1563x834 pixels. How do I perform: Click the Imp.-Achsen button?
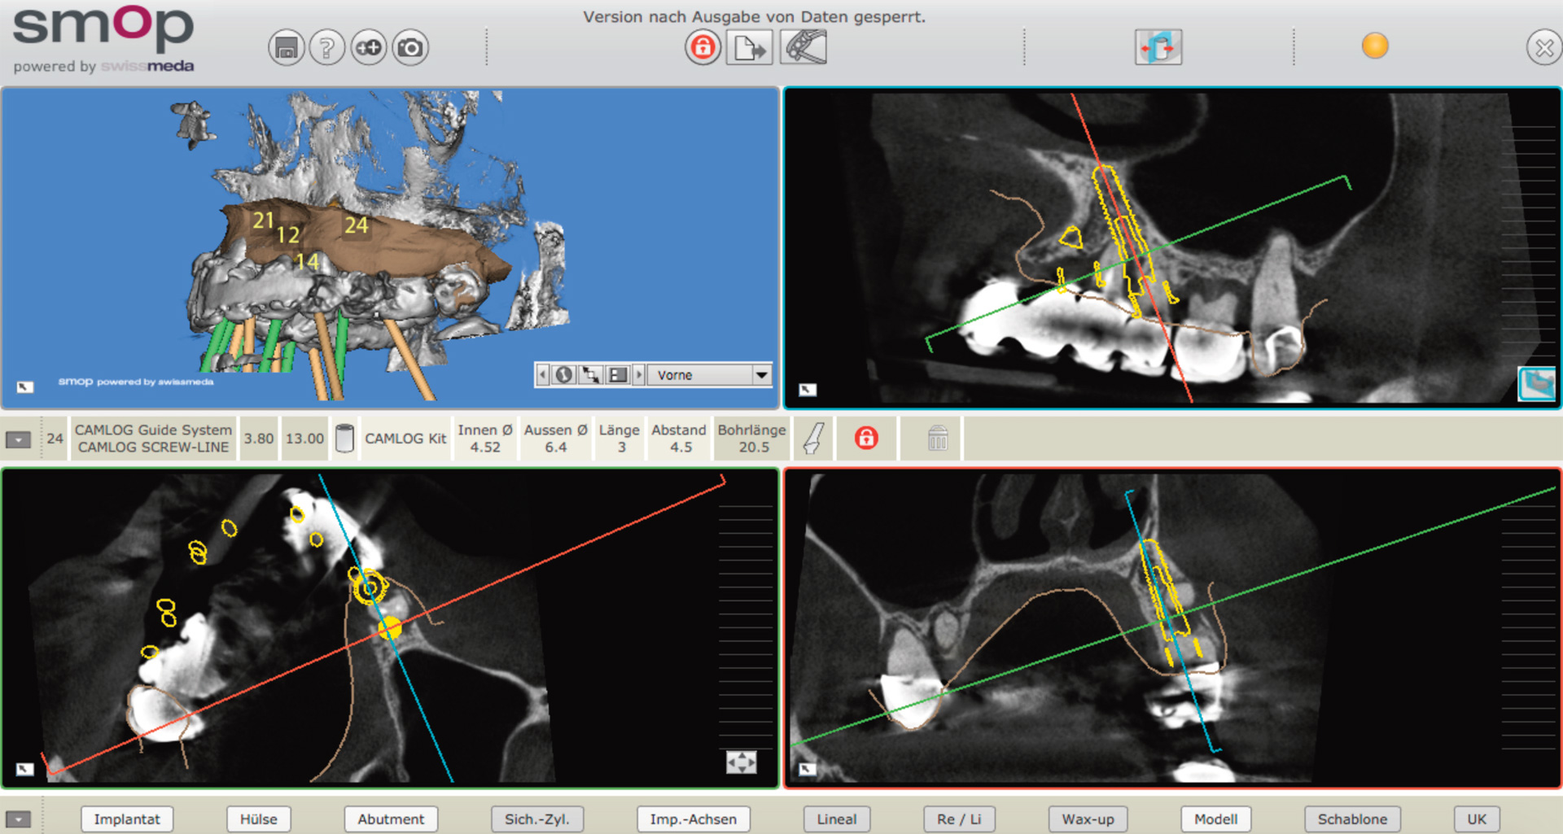[693, 819]
